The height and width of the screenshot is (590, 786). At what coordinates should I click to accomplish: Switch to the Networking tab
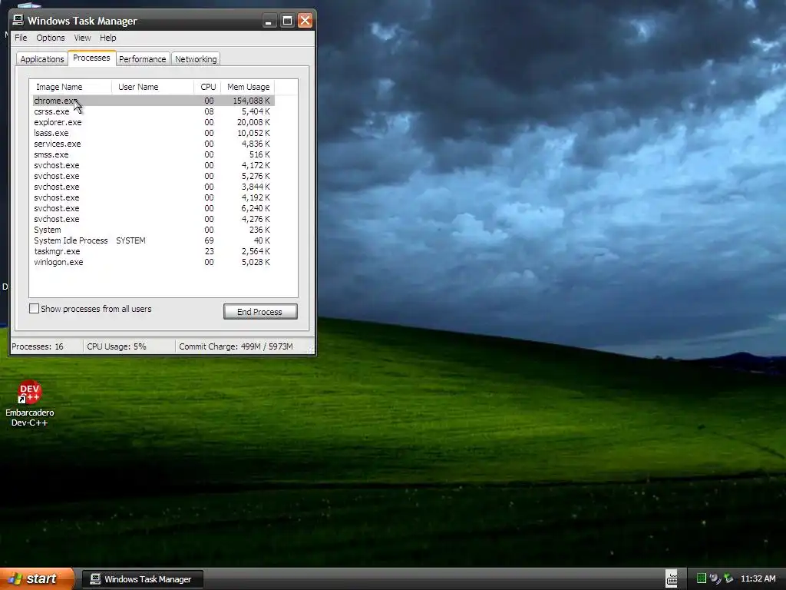pyautogui.click(x=196, y=58)
